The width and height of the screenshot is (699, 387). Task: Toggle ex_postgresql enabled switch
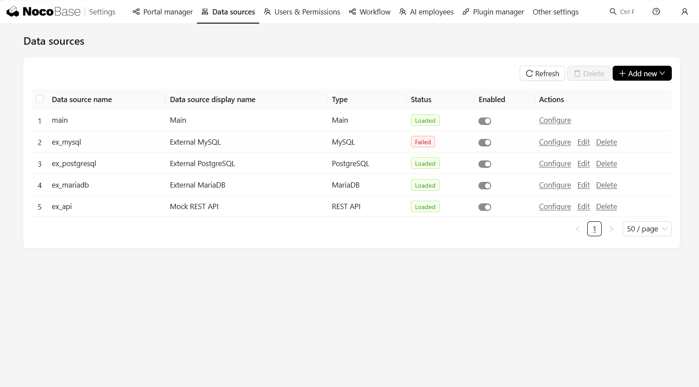pyautogui.click(x=485, y=164)
